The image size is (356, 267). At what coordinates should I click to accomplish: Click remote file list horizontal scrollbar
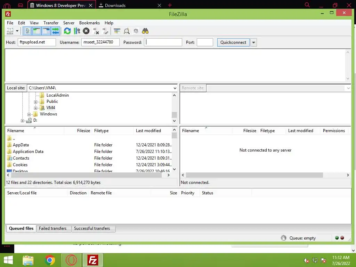pos(254,175)
